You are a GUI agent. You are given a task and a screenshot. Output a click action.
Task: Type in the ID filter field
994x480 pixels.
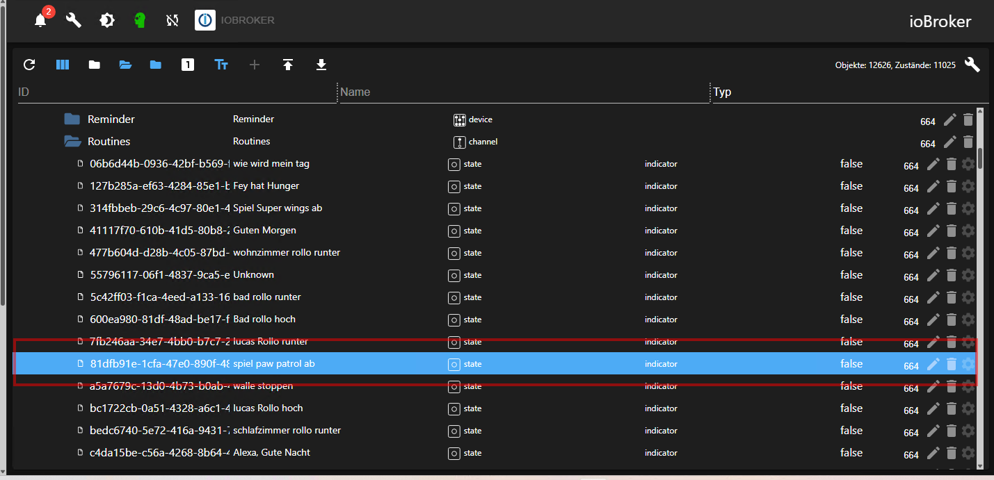(174, 92)
